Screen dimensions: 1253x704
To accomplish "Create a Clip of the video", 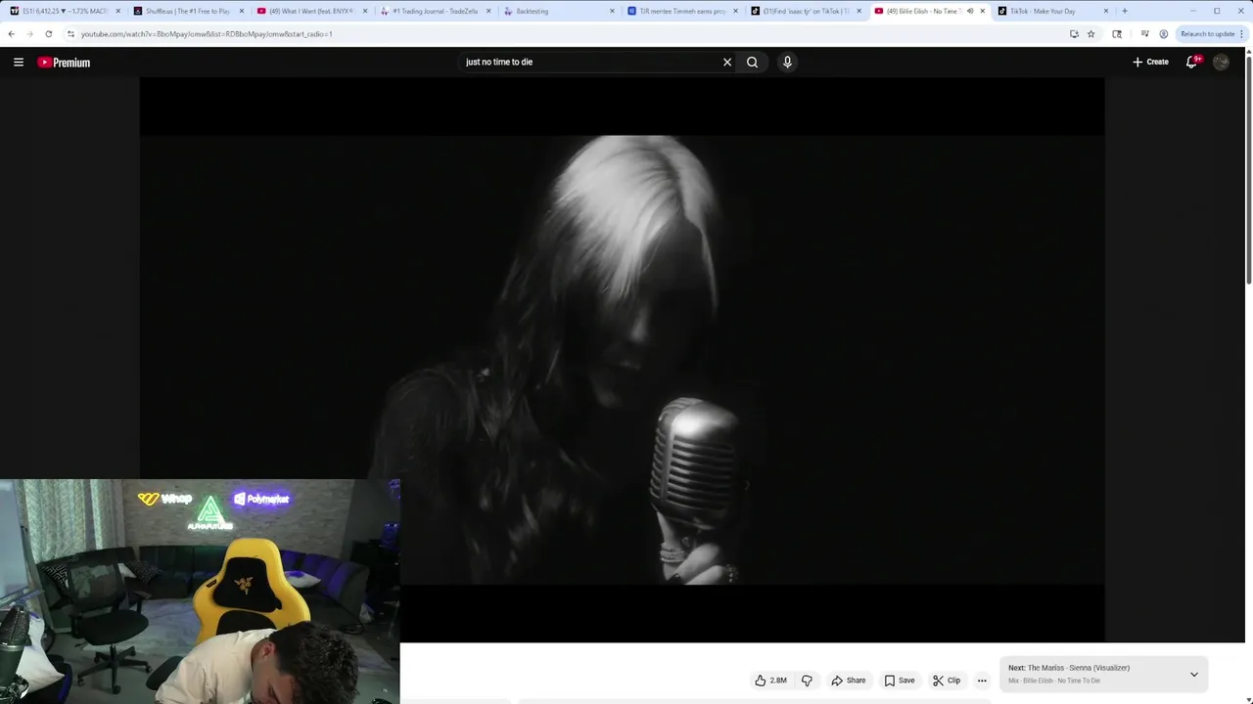I will [x=946, y=681].
